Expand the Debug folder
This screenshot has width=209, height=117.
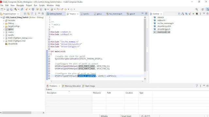(4, 23)
